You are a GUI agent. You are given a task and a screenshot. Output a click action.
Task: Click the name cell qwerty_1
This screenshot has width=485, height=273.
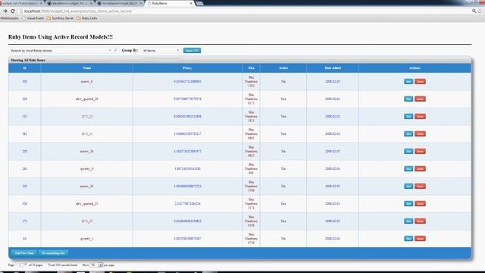coord(87,238)
